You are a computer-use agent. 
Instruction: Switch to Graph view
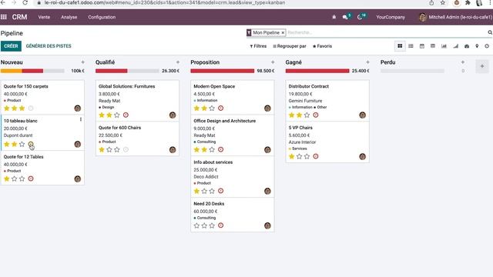[444, 46]
